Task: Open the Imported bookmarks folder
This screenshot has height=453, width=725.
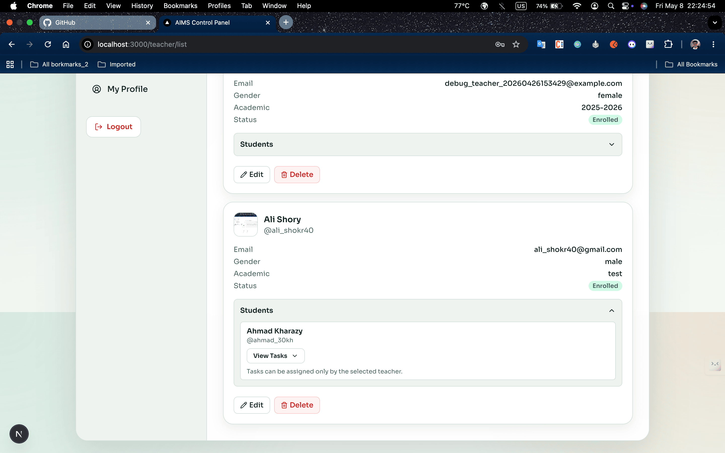Action: pyautogui.click(x=117, y=64)
